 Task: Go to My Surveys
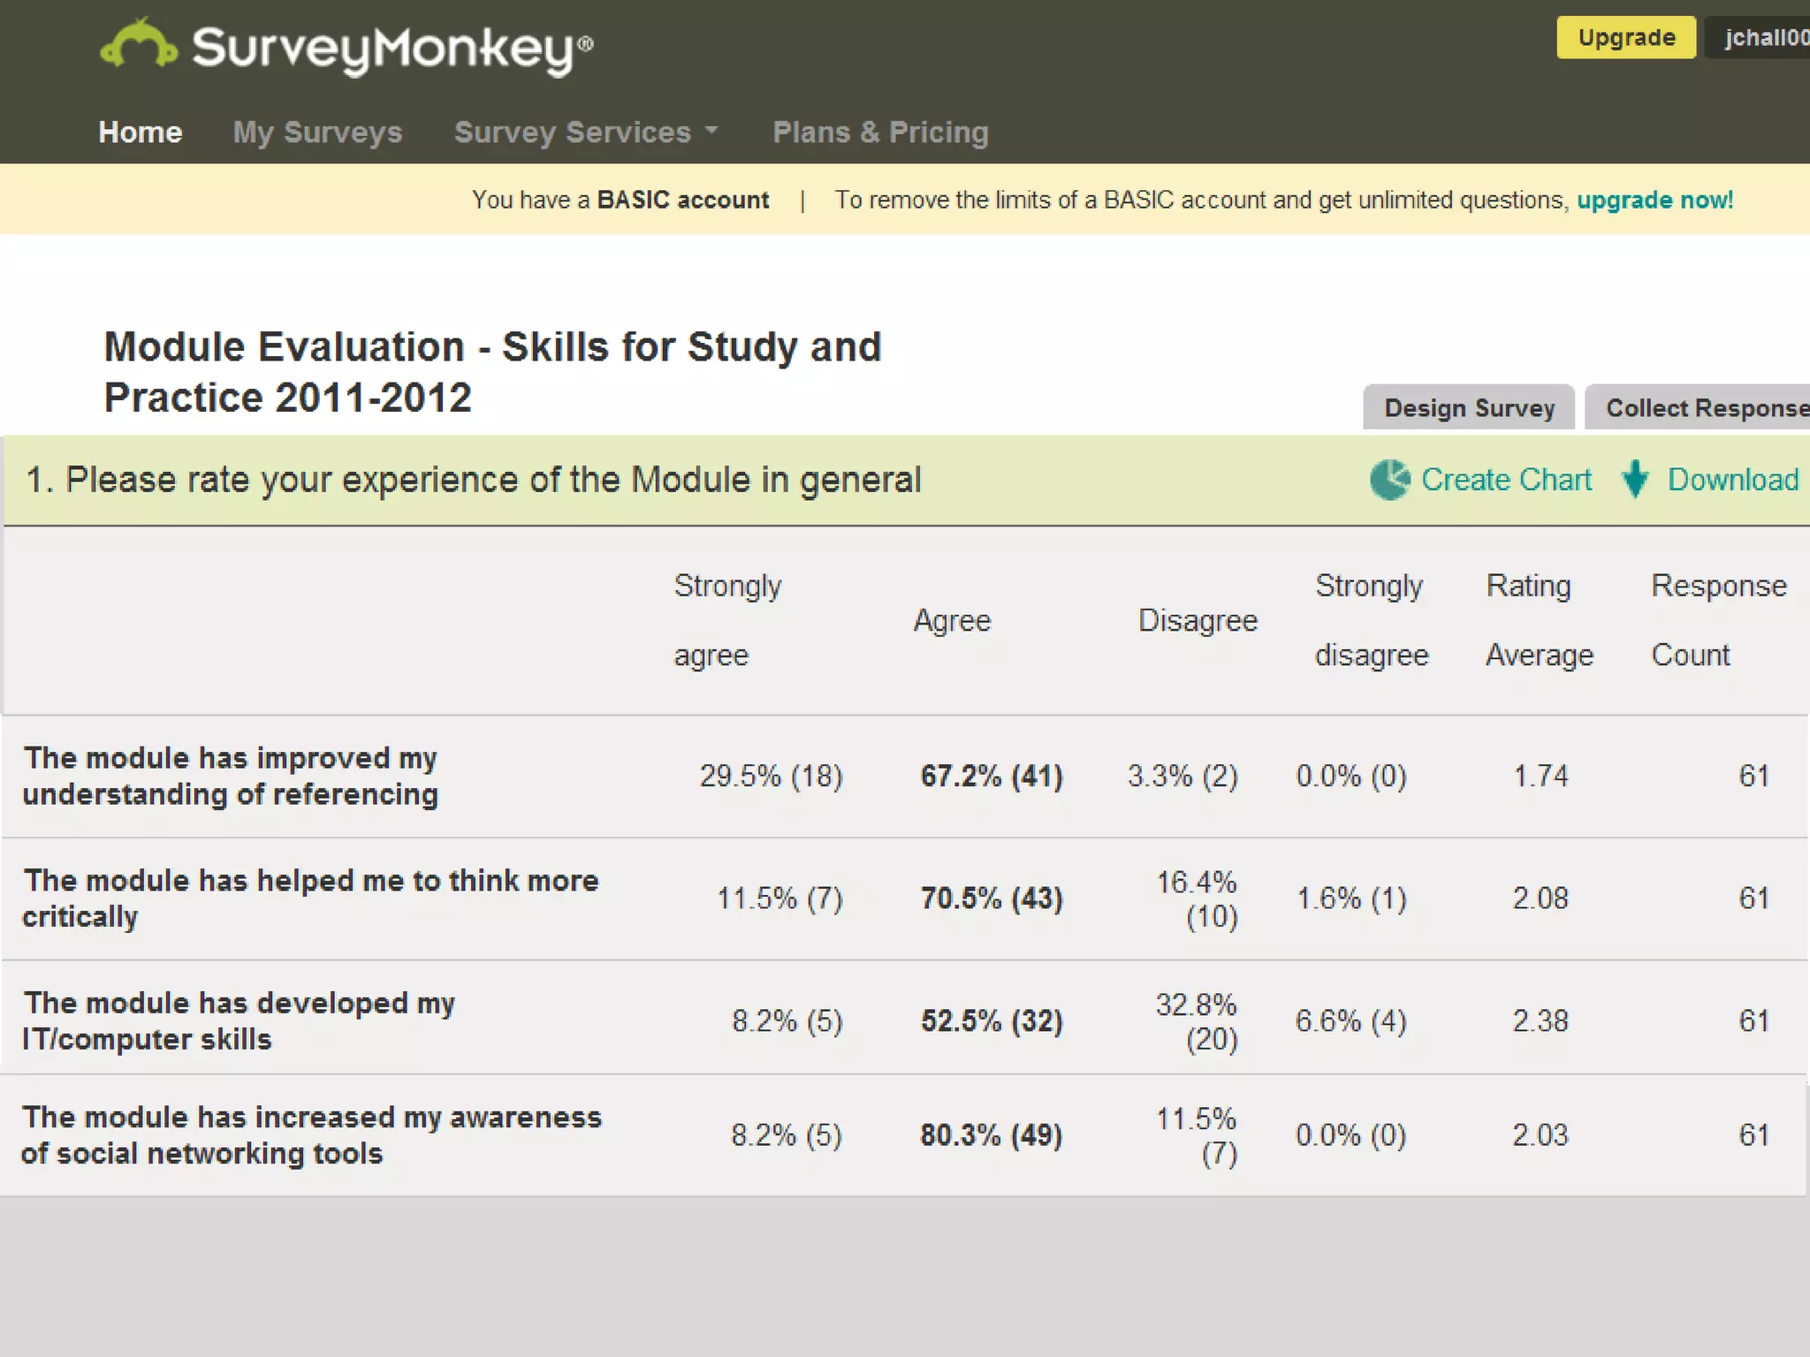317,132
